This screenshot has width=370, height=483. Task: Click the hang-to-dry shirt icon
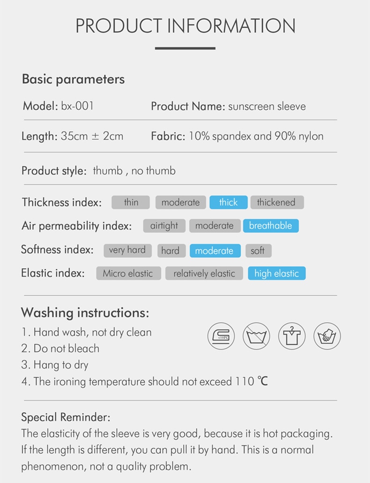coord(292,336)
